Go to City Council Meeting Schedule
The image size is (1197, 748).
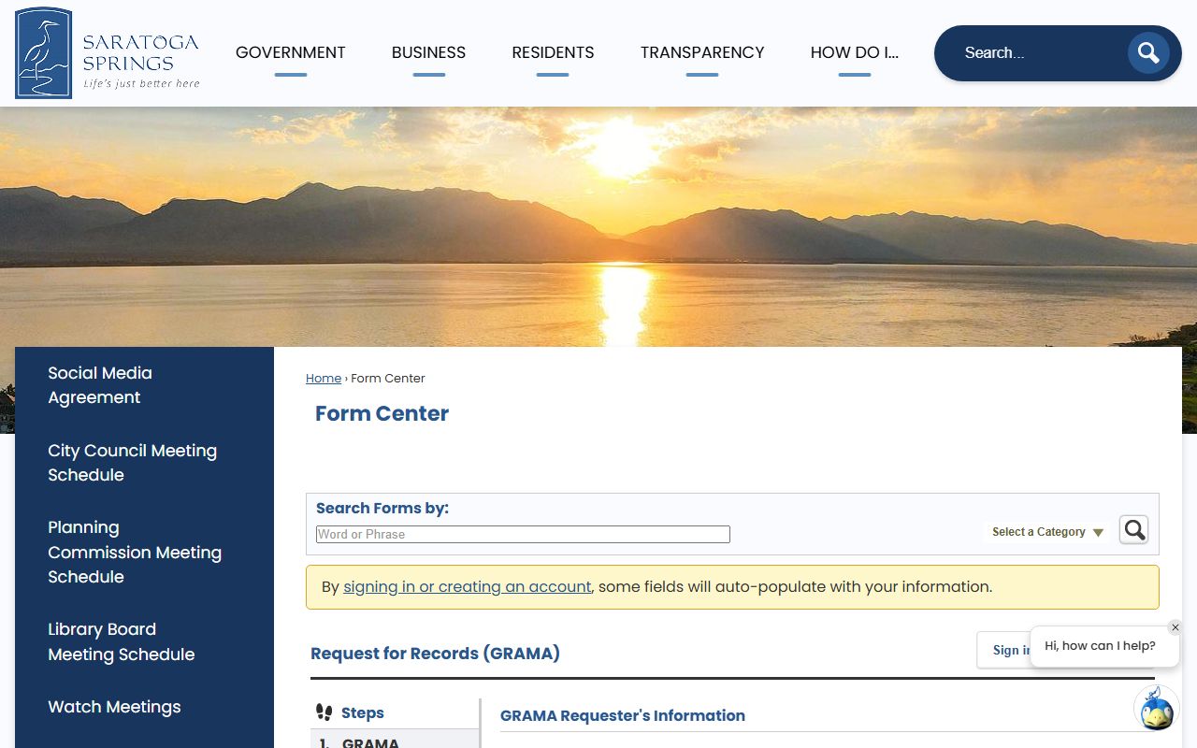(132, 463)
